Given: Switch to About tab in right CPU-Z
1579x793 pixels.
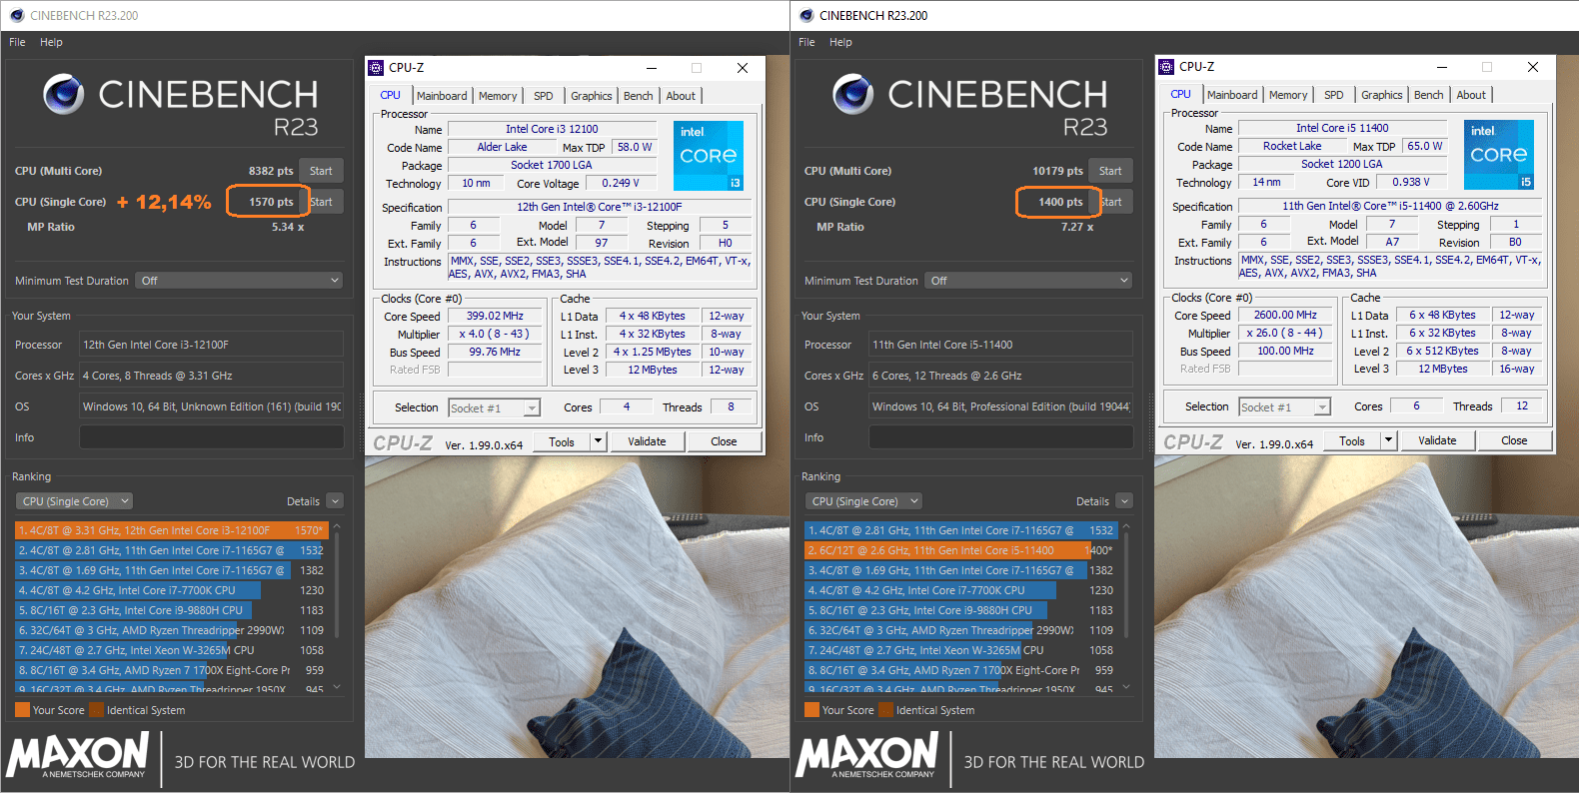Looking at the screenshot, I should pyautogui.click(x=1471, y=95).
